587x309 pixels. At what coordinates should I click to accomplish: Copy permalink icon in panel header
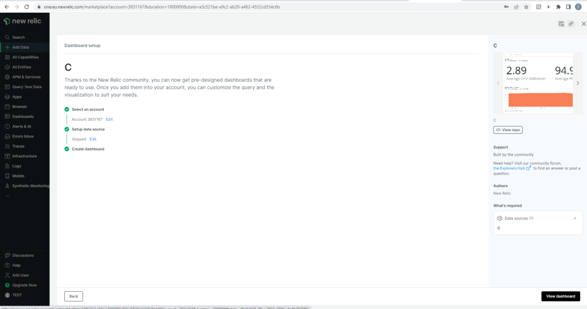pos(571,24)
